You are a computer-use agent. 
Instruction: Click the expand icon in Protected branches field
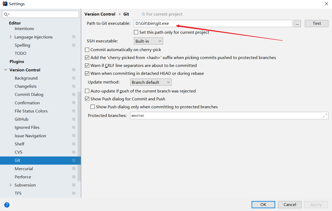click(325, 115)
